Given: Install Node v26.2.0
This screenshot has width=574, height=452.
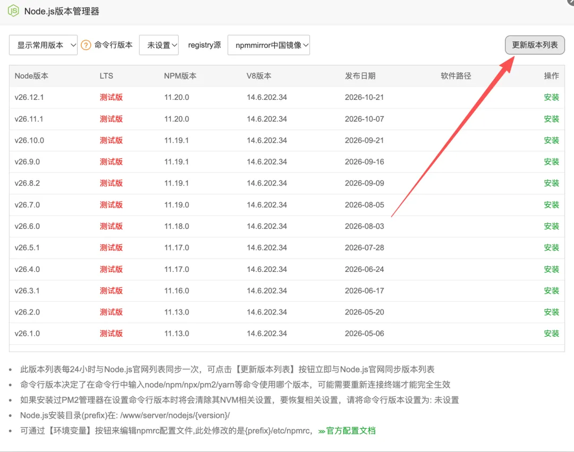Looking at the screenshot, I should point(551,312).
